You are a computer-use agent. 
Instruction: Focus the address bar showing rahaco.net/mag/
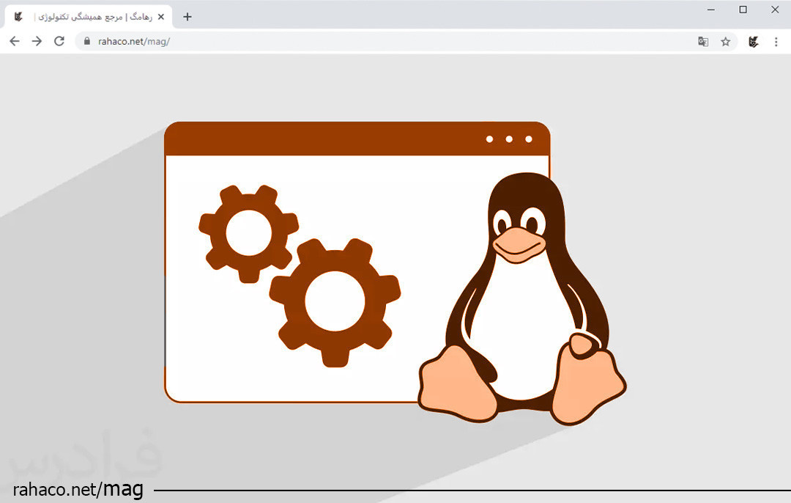coord(366,42)
